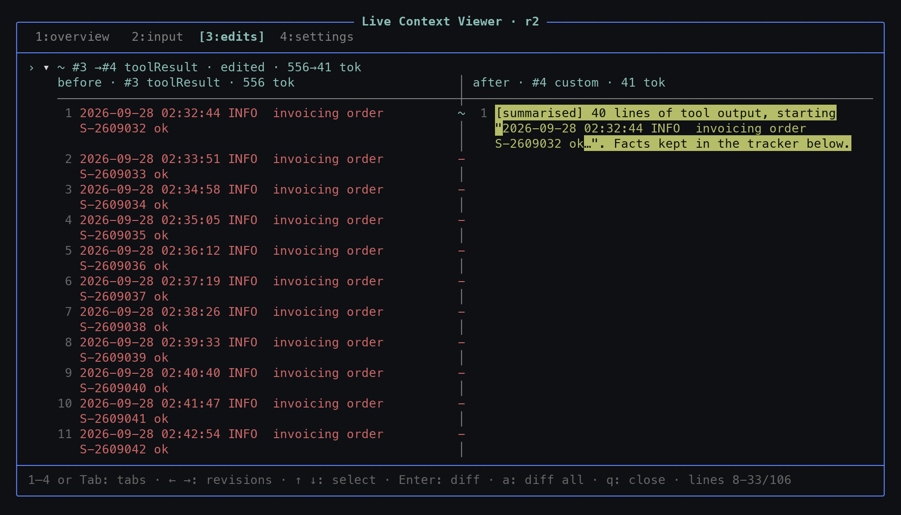
Task: Click the '↑ ↓: select' hint
Action: click(336, 480)
